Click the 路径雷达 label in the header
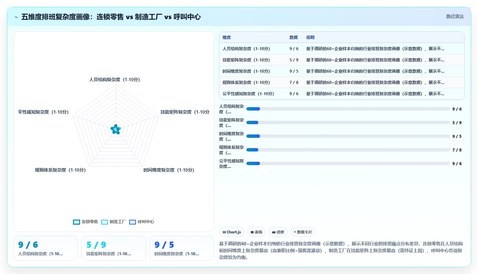 (455, 16)
